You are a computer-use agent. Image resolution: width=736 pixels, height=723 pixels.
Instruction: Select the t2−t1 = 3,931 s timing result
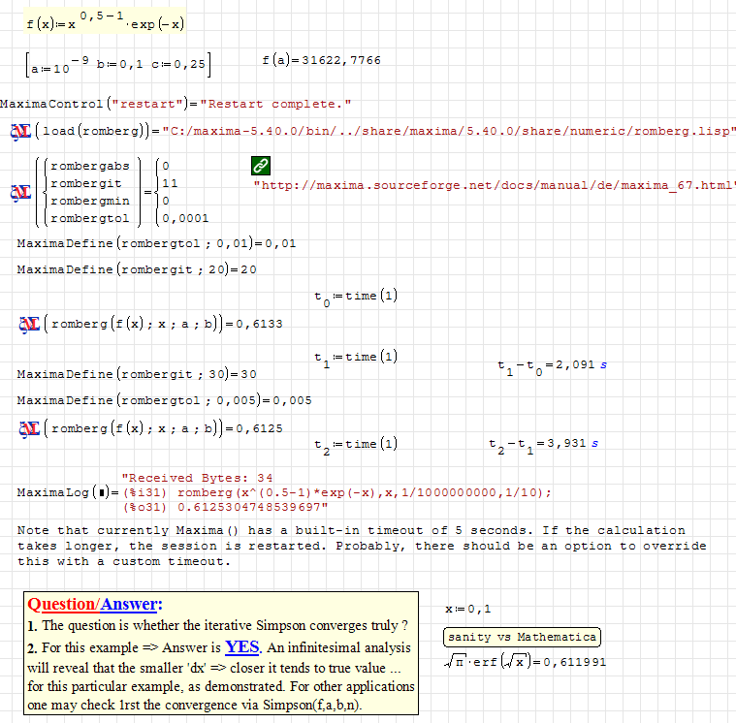pyautogui.click(x=543, y=444)
